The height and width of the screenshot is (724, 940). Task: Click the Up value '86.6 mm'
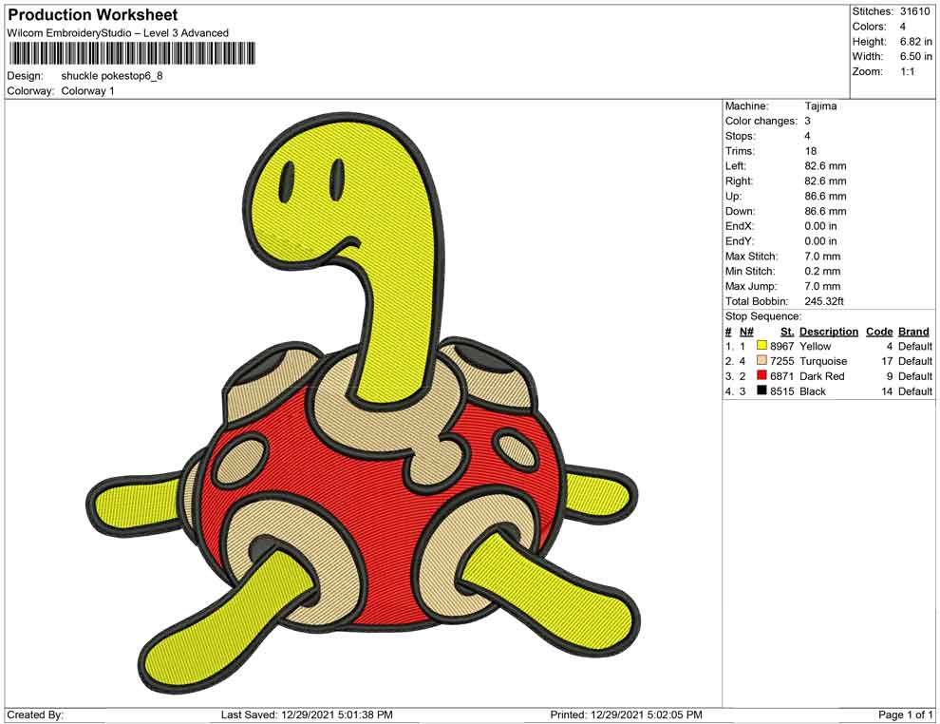tap(825, 196)
